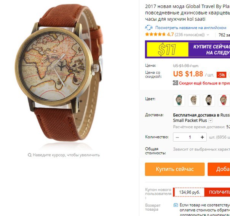The width and height of the screenshot is (230, 216).
Task: Click the plus quantity button
Action: pos(202,137)
